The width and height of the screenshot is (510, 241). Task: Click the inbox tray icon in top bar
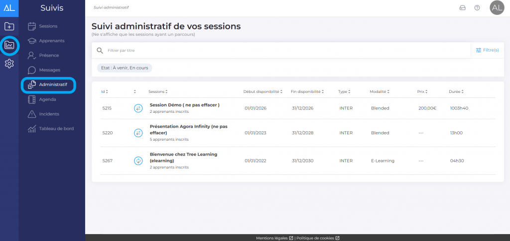click(462, 8)
